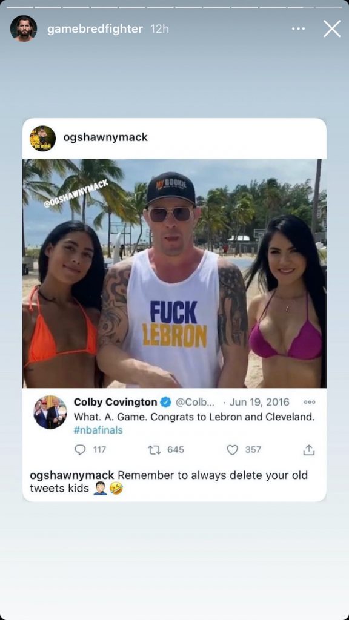The height and width of the screenshot is (620, 349).
Task: Click the Jun 19, 2016 tweet date
Action: (x=259, y=402)
